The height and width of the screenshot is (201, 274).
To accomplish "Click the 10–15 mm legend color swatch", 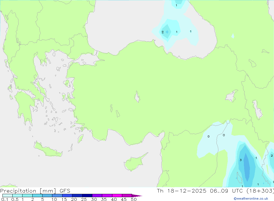I will pyautogui.click(x=57, y=196).
